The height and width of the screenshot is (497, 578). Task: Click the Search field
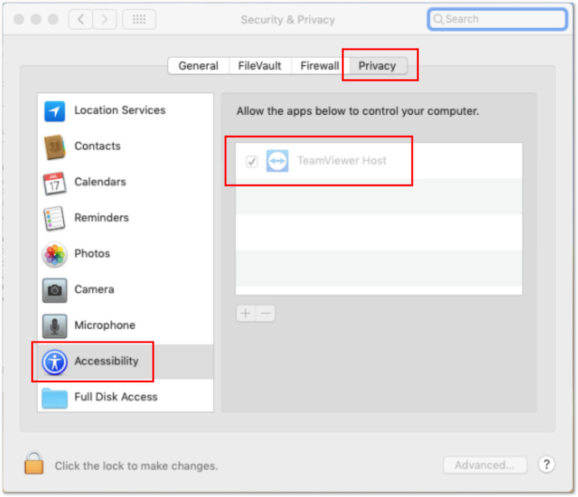[497, 19]
